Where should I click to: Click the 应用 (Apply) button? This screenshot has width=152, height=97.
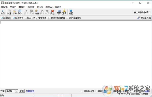pyautogui.click(x=22, y=91)
